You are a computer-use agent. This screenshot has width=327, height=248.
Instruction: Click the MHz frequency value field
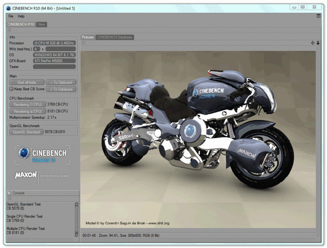click(61, 49)
